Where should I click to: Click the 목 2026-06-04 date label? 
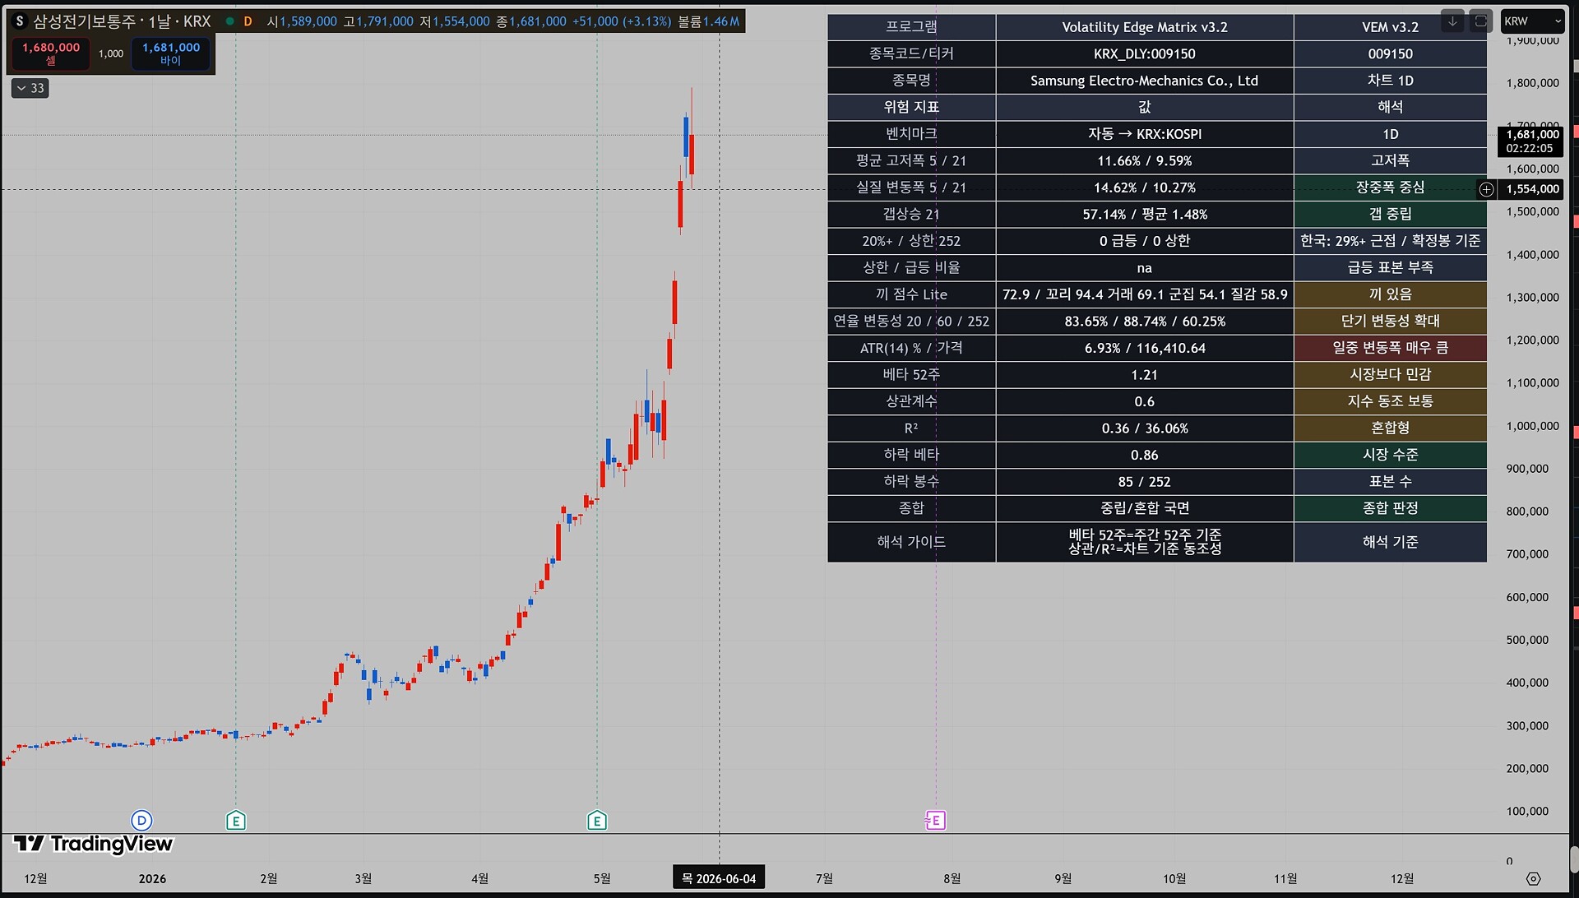[719, 878]
